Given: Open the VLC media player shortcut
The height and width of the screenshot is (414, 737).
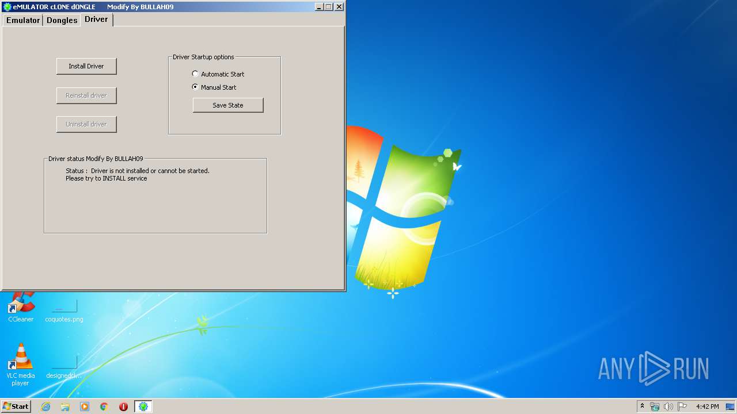Looking at the screenshot, I should (x=21, y=365).
